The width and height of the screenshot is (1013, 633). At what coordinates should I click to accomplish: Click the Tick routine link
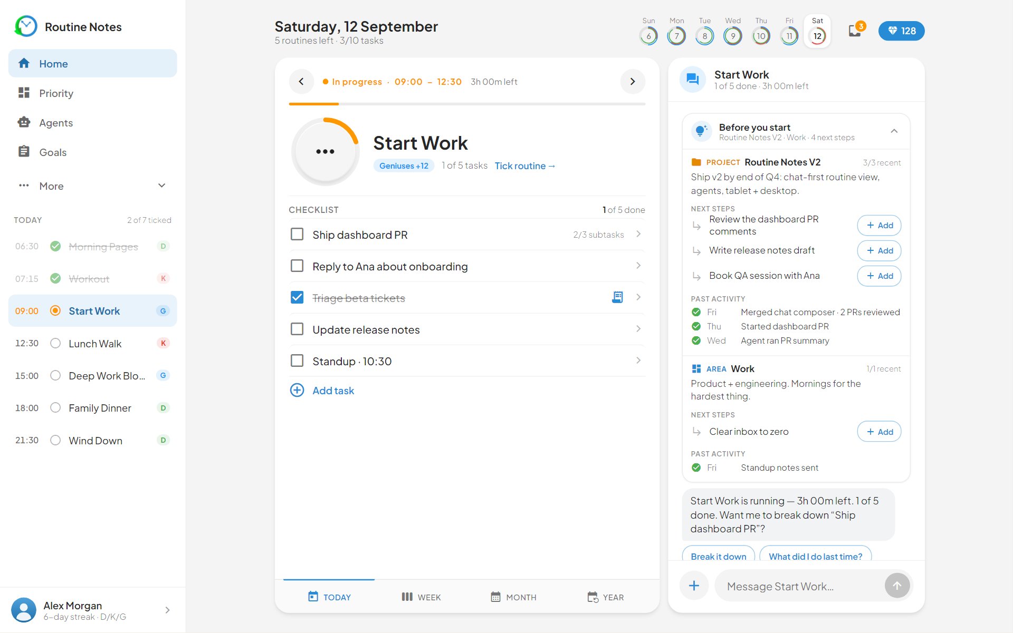click(525, 165)
